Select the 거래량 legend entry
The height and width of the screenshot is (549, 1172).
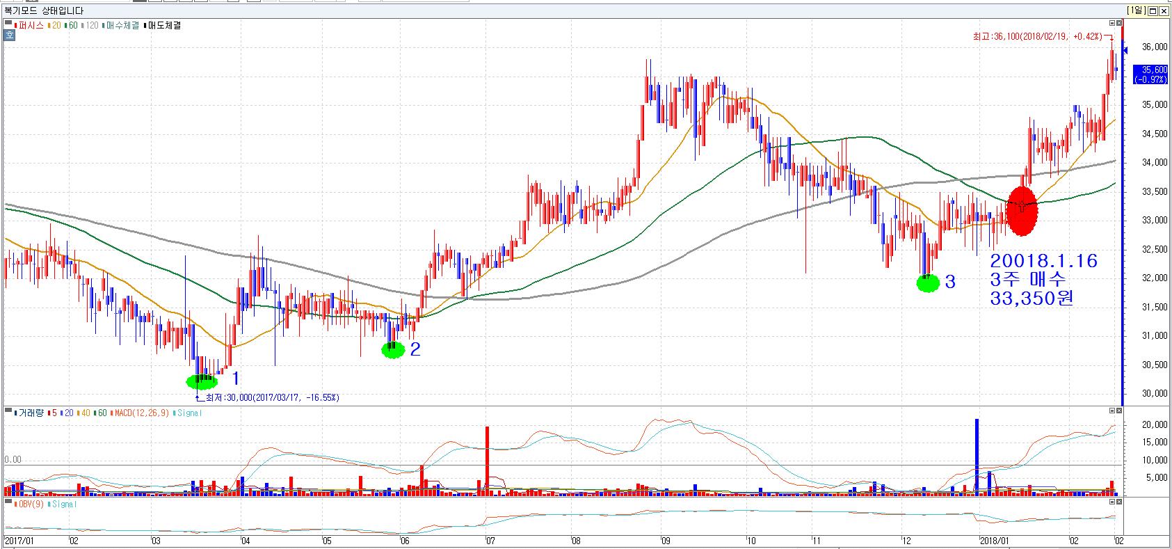pos(30,413)
